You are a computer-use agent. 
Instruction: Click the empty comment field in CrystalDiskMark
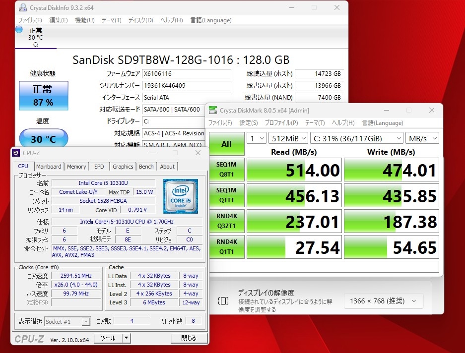click(324, 267)
